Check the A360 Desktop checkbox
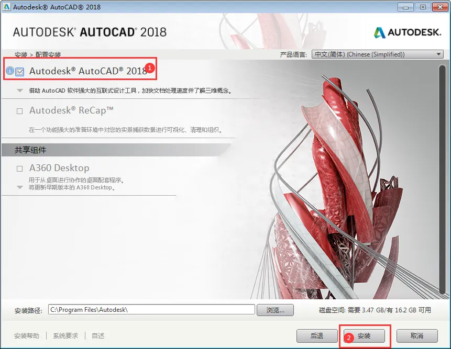Image resolution: width=451 pixels, height=349 pixels. click(19, 168)
